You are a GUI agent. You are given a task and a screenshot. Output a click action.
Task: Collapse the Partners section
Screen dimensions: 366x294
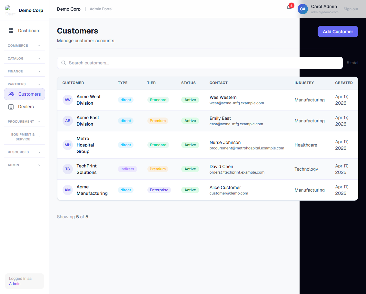tap(24, 84)
